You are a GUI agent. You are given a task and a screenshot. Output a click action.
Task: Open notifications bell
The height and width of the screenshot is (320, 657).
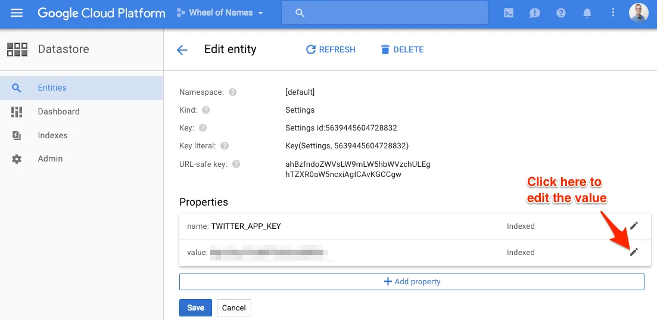[587, 13]
